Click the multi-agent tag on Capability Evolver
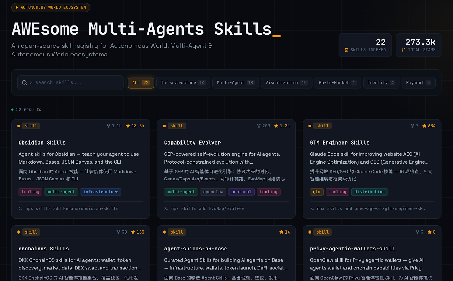 [x=181, y=192]
